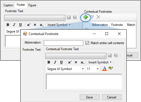The image size is (141, 102).
Task: Toggle Italic in the Contextual Footnote dialog
Action: click(55, 62)
